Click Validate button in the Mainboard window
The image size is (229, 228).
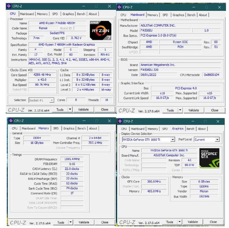[193, 110]
